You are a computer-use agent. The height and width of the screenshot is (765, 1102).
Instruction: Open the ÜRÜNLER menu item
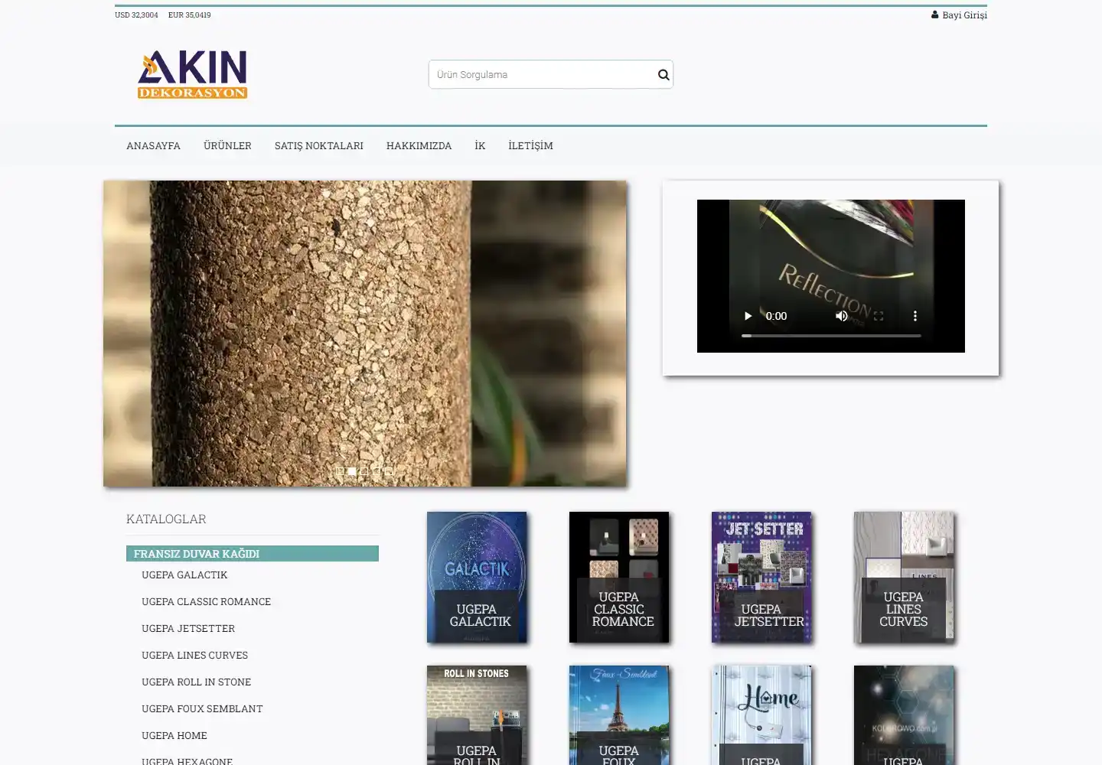coord(227,146)
